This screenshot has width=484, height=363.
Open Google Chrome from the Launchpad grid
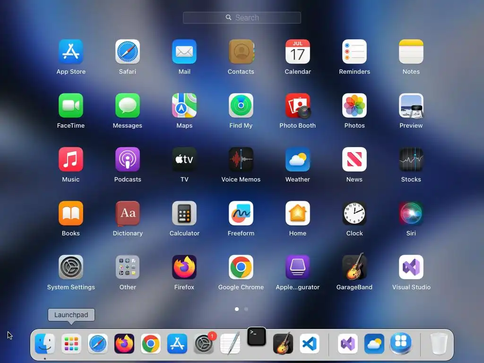[241, 267]
